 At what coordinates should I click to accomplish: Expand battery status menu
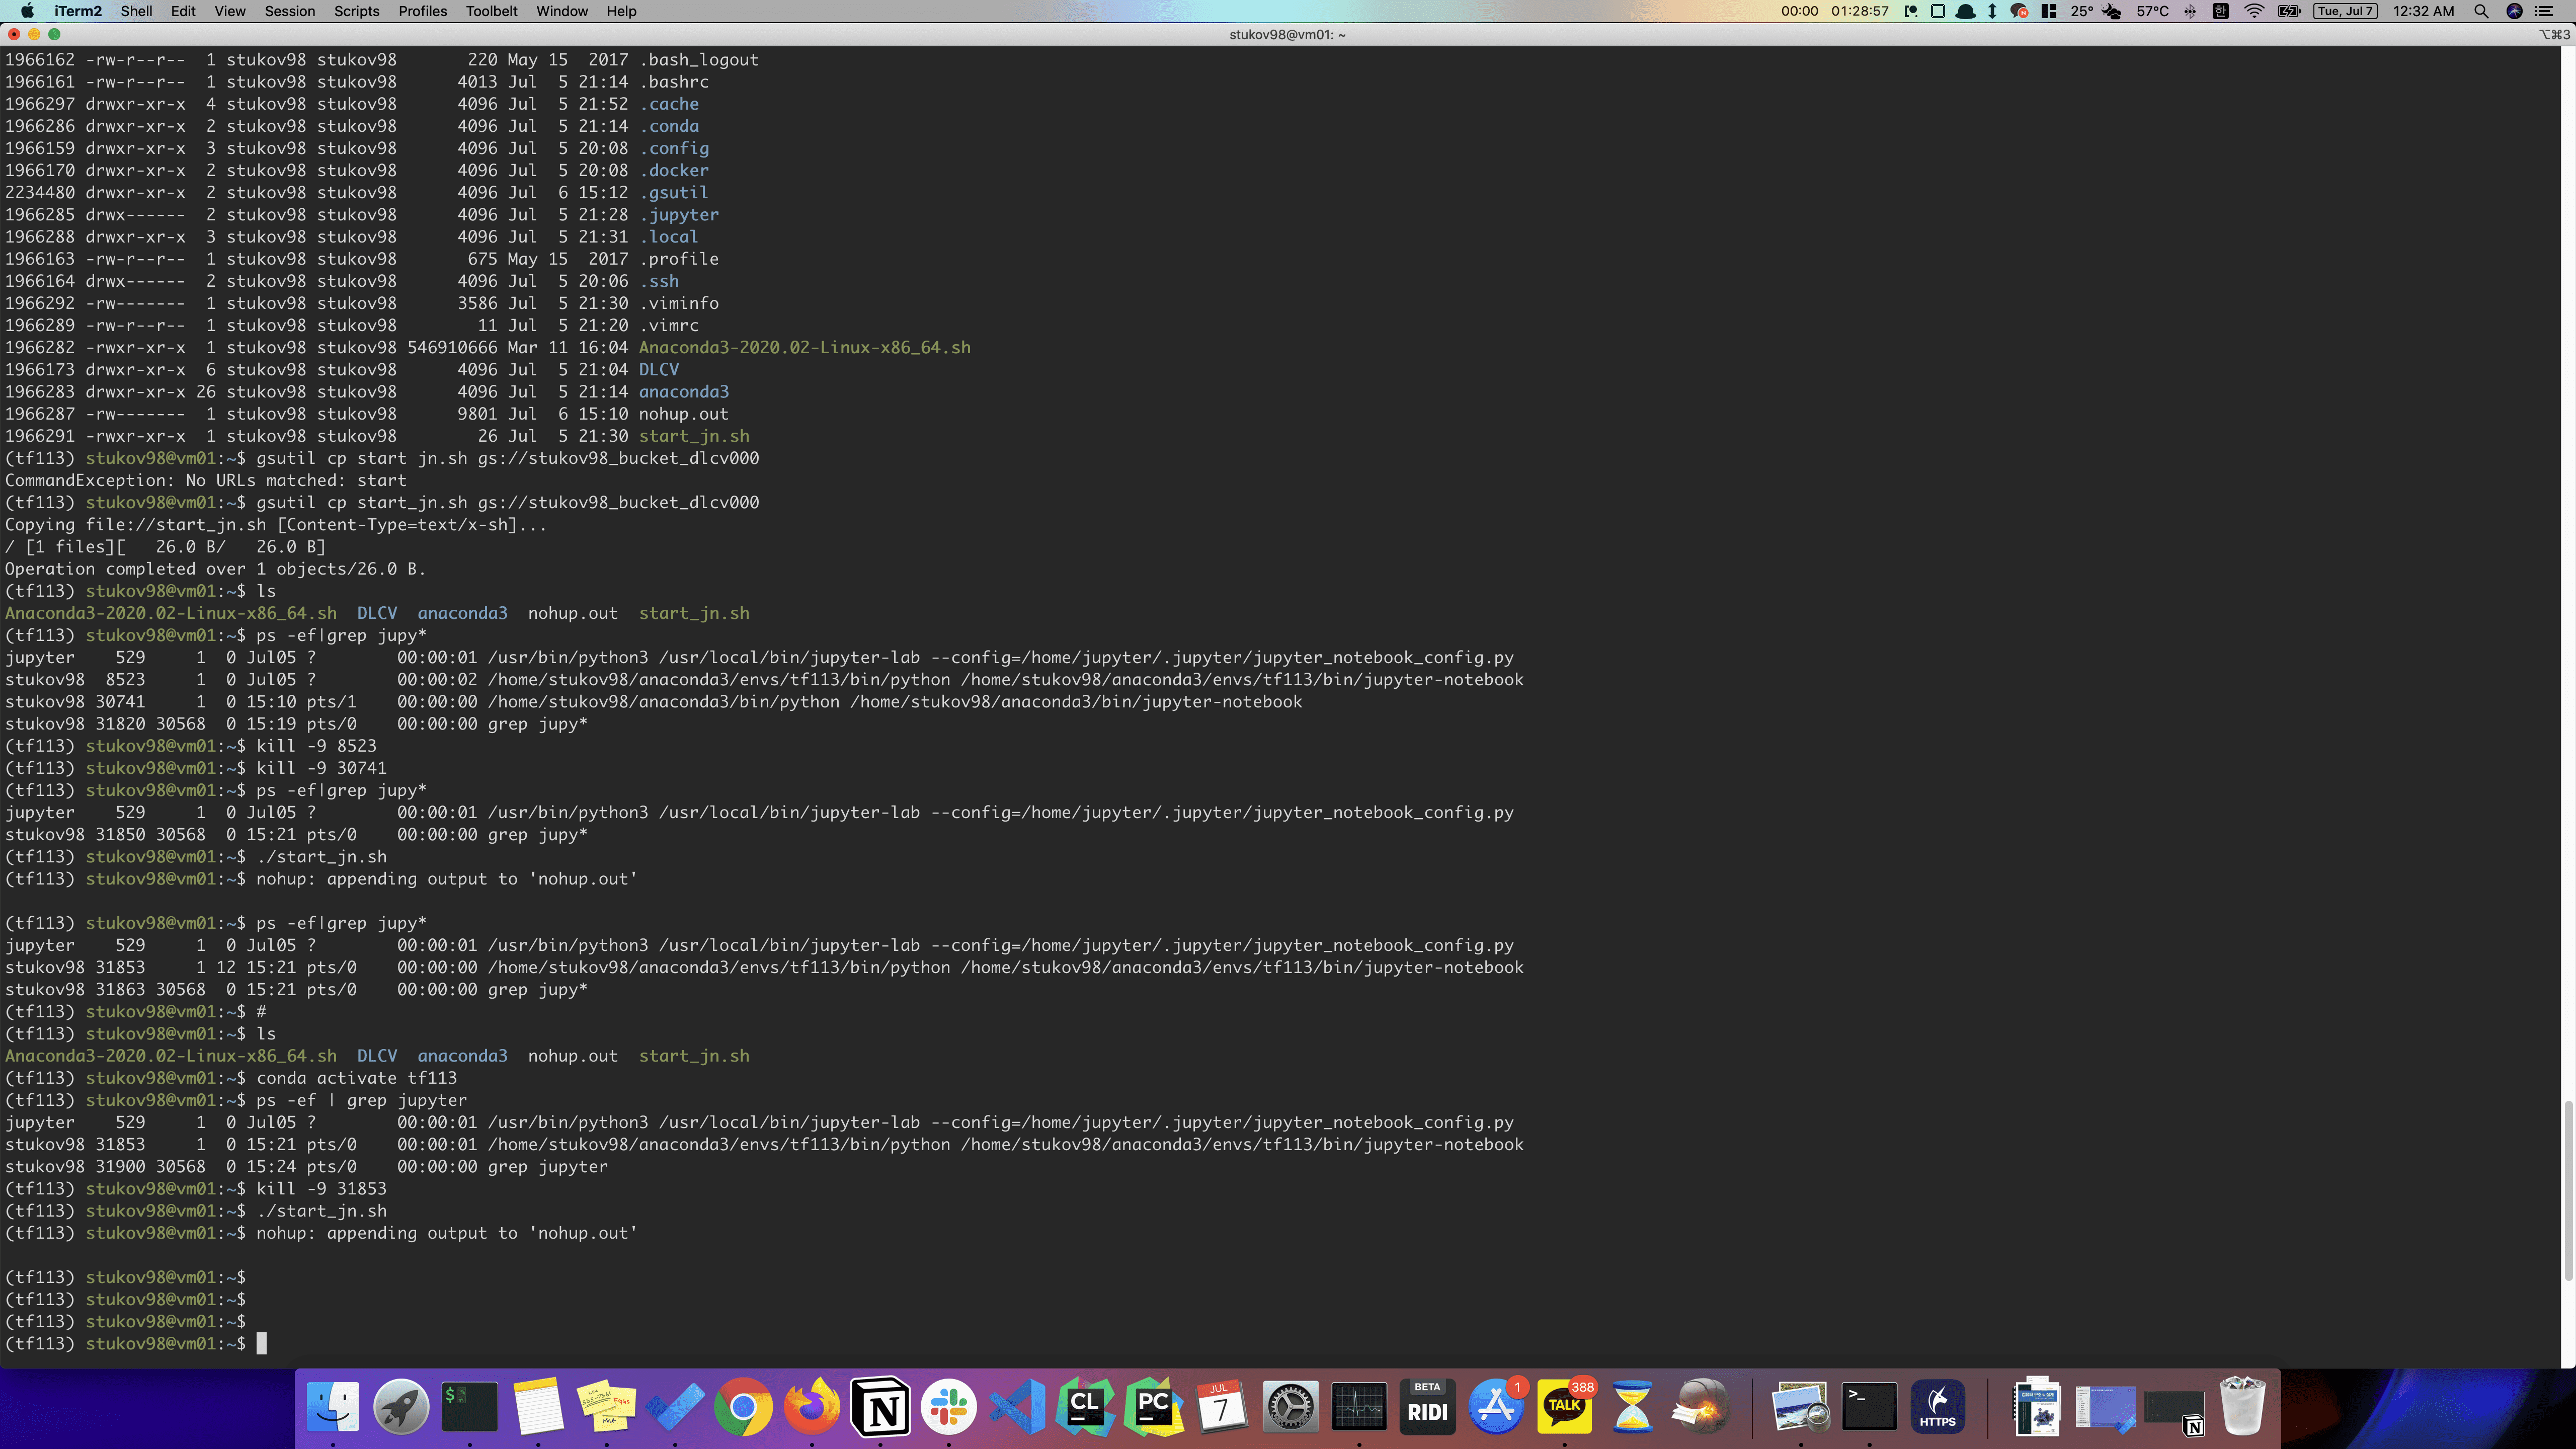click(2289, 11)
